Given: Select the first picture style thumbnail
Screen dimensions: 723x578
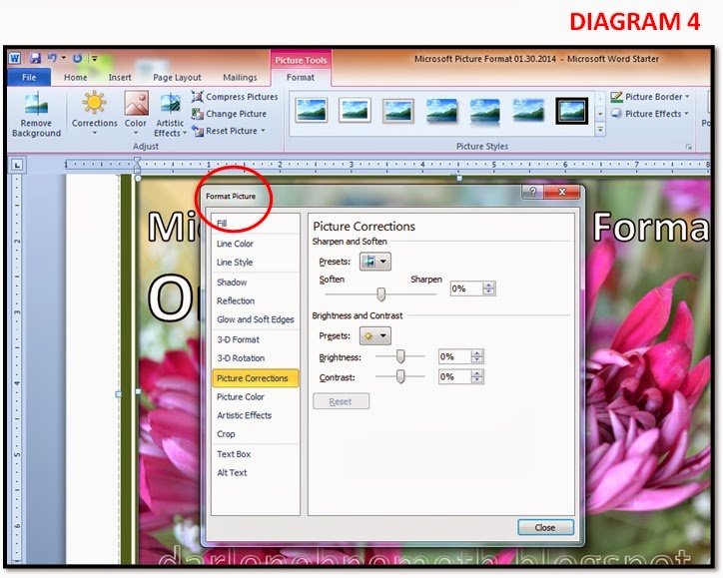Looking at the screenshot, I should (312, 111).
